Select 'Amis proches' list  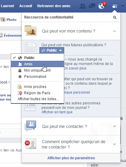[x=37, y=87]
